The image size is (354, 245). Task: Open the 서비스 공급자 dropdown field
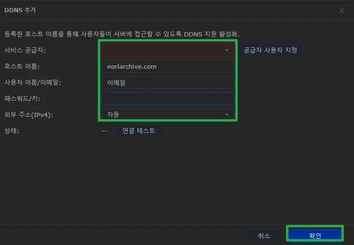click(x=161, y=50)
